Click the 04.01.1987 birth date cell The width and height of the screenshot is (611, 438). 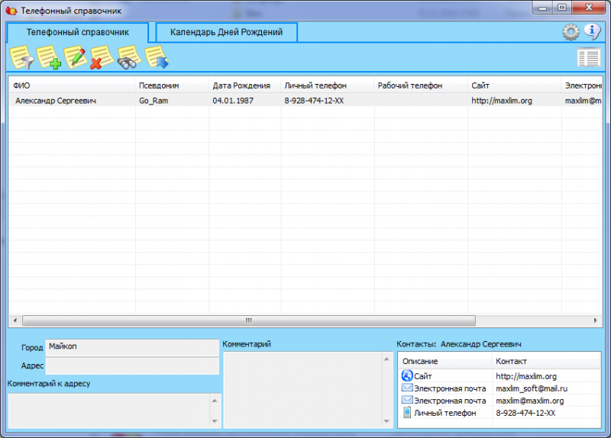(233, 101)
